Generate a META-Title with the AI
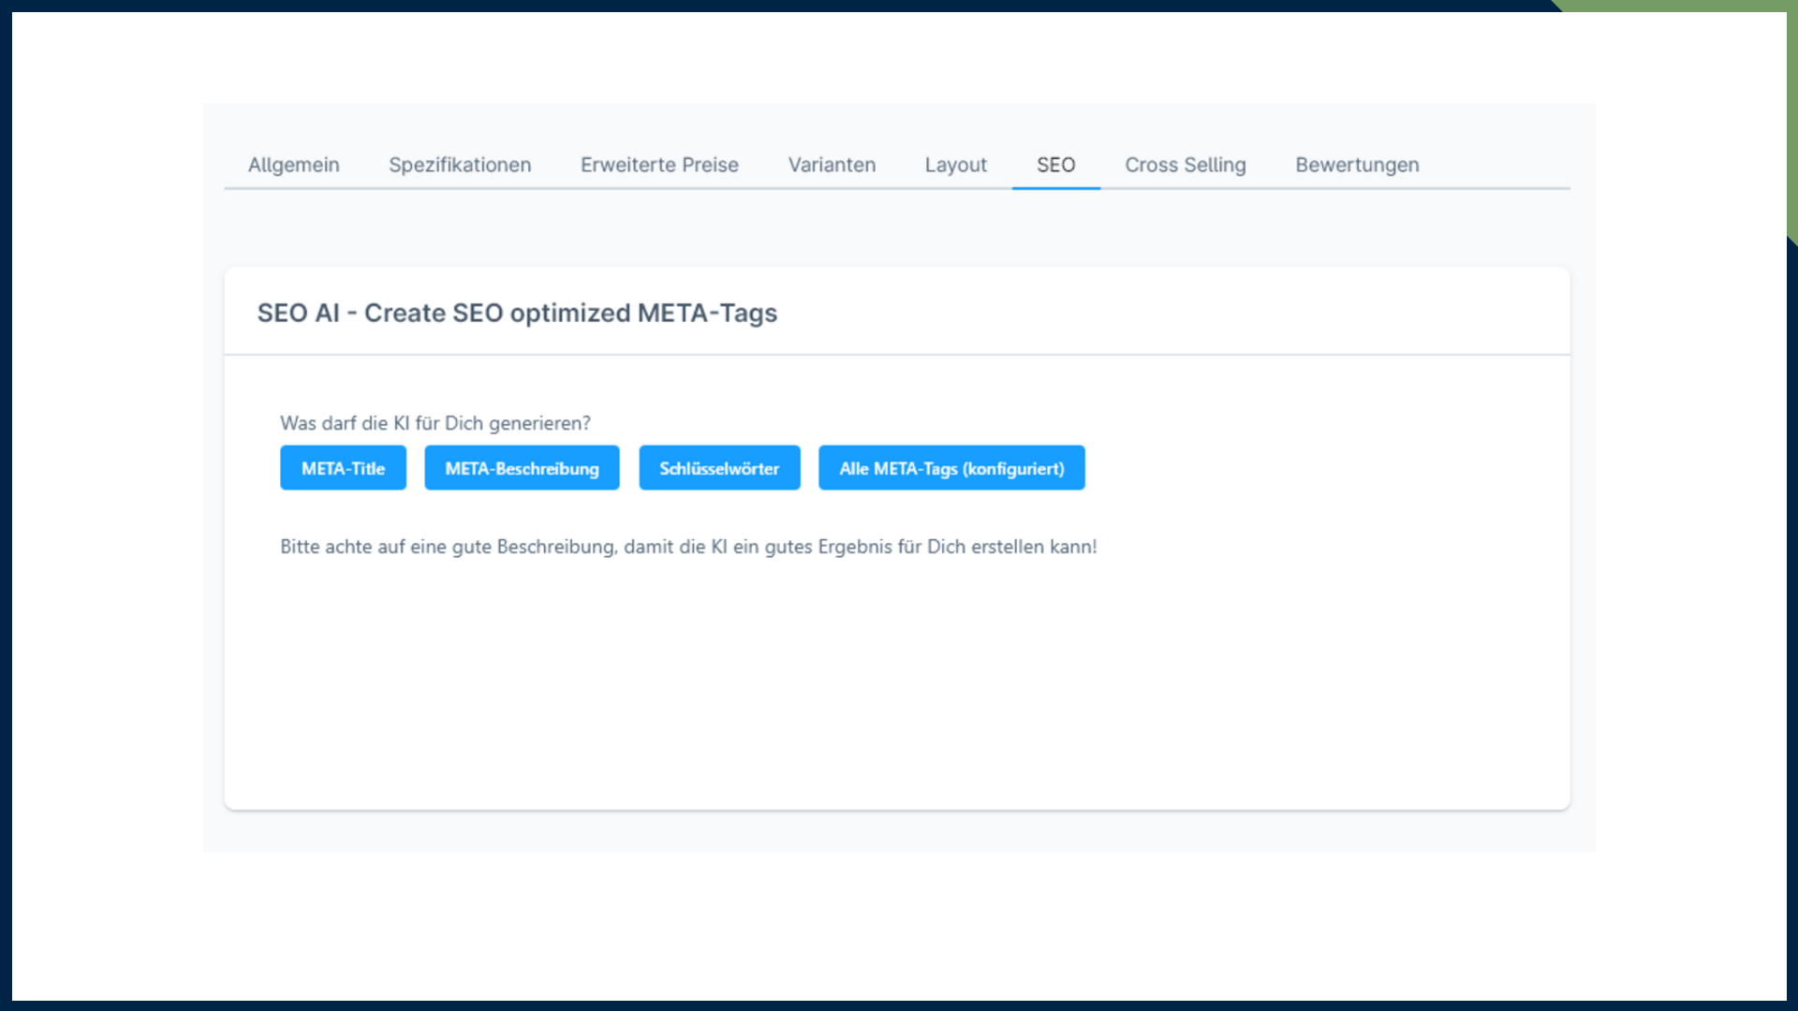 (x=343, y=468)
